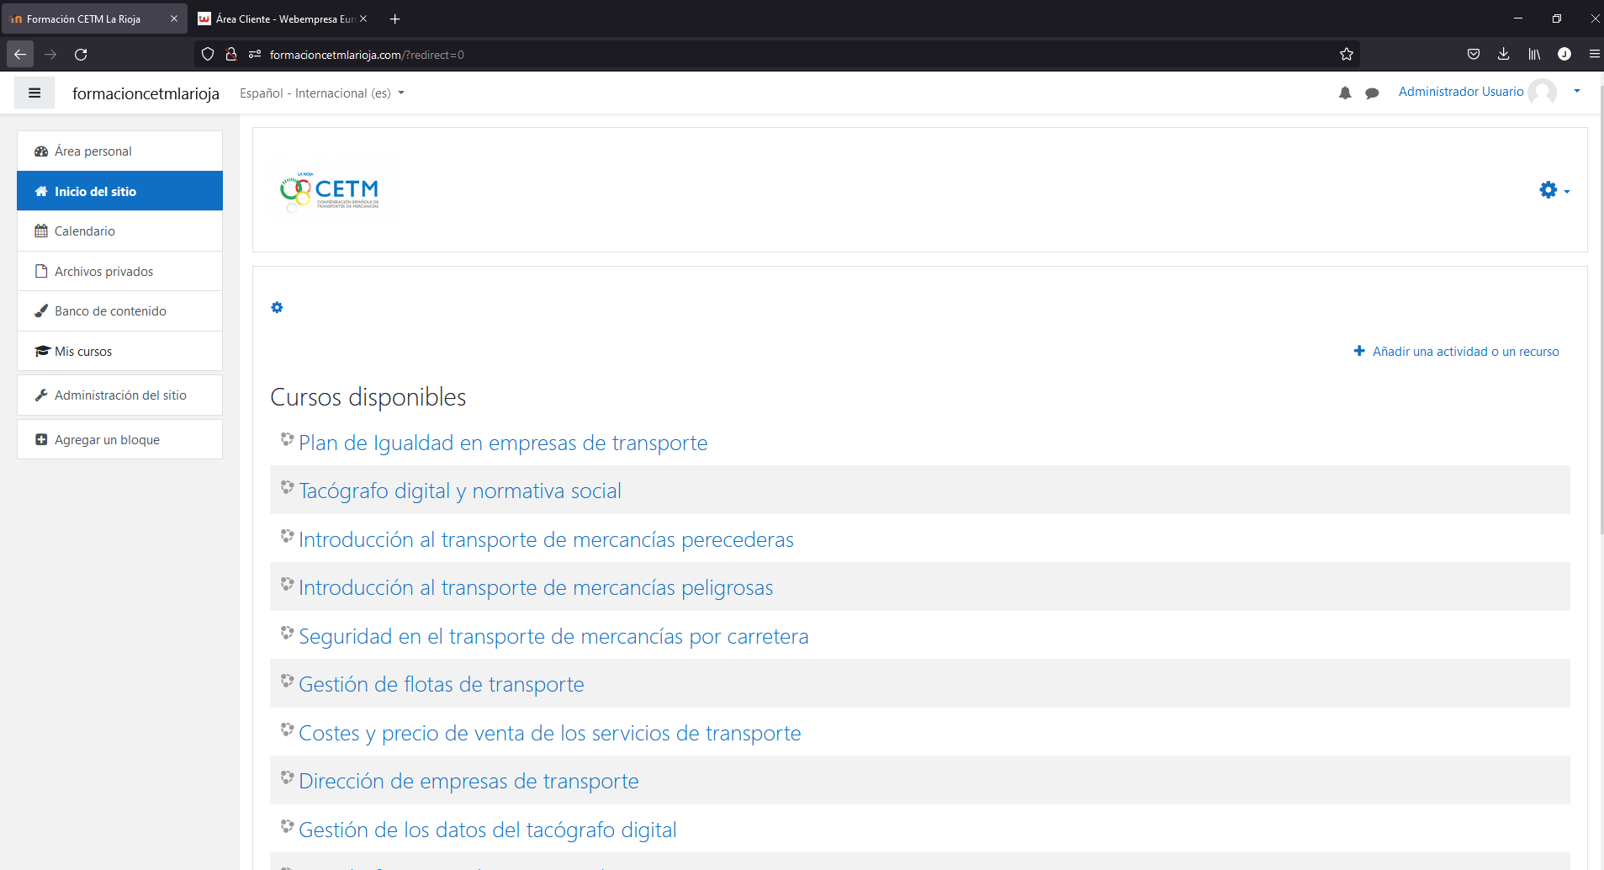Open course Introducción al transporte de mercancías peligrosas
The image size is (1604, 870).
536,587
